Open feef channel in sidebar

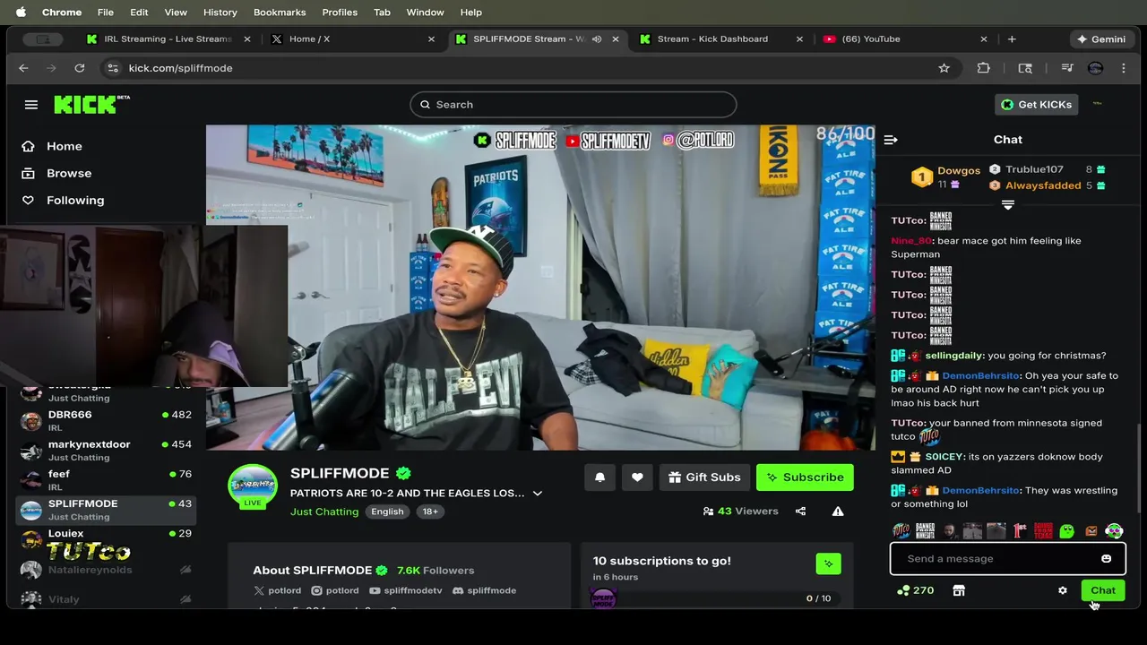[107, 480]
